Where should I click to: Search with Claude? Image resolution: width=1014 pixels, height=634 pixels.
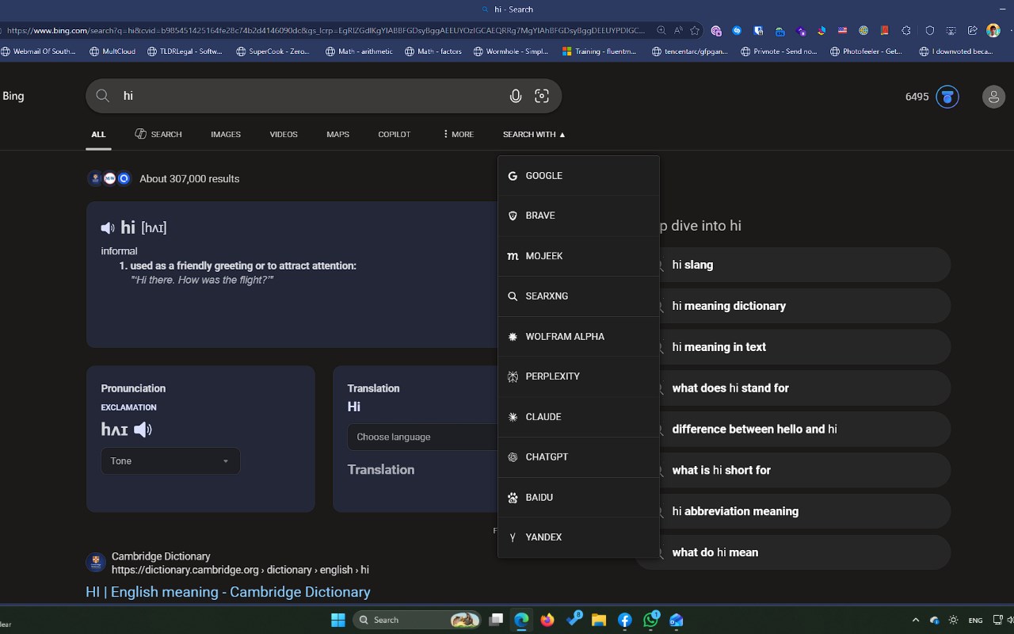(578, 417)
